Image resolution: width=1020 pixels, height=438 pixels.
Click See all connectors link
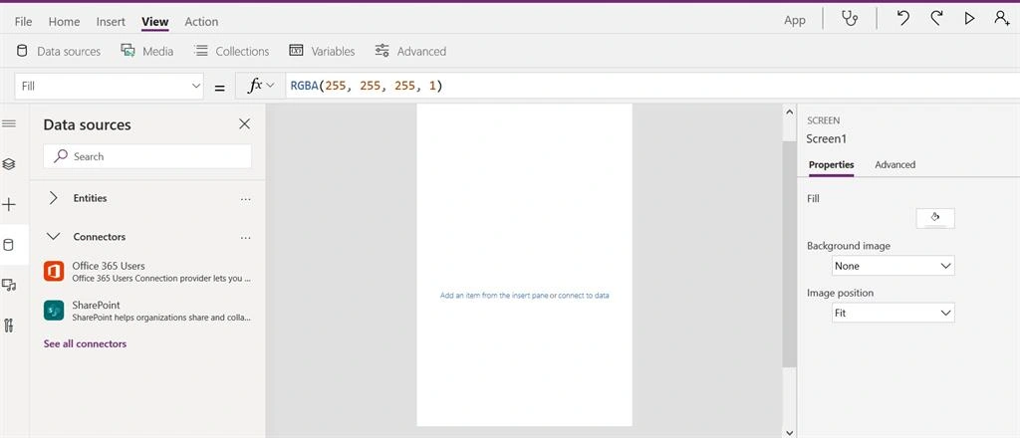pyautogui.click(x=86, y=343)
